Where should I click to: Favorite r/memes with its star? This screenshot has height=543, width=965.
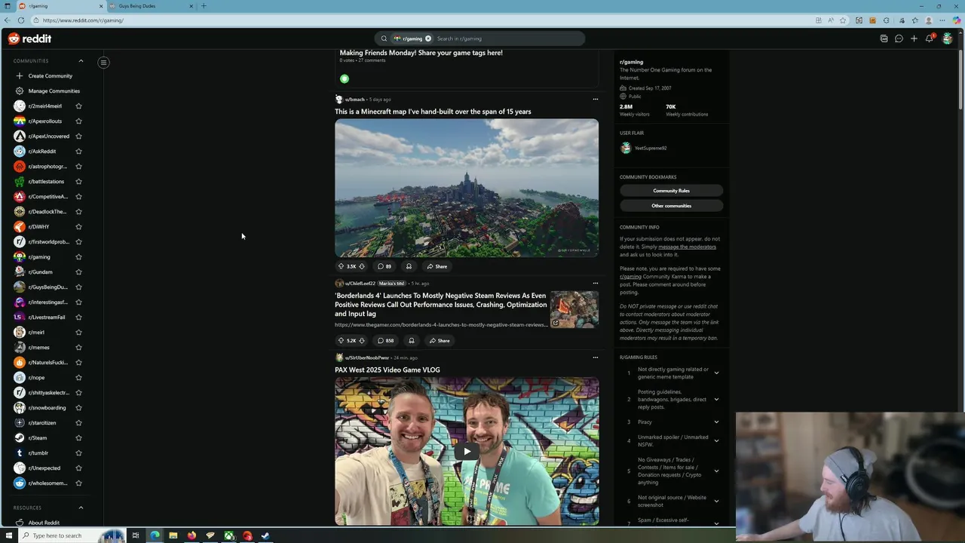tap(78, 347)
